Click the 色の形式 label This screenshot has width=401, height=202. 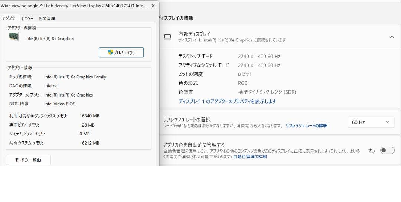pos(188,83)
